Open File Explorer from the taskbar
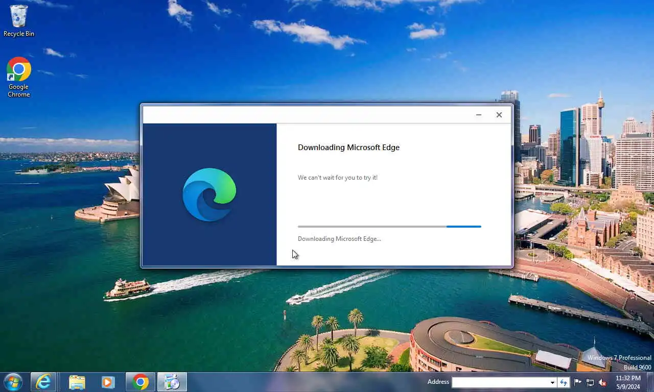This screenshot has height=392, width=654. (x=77, y=382)
